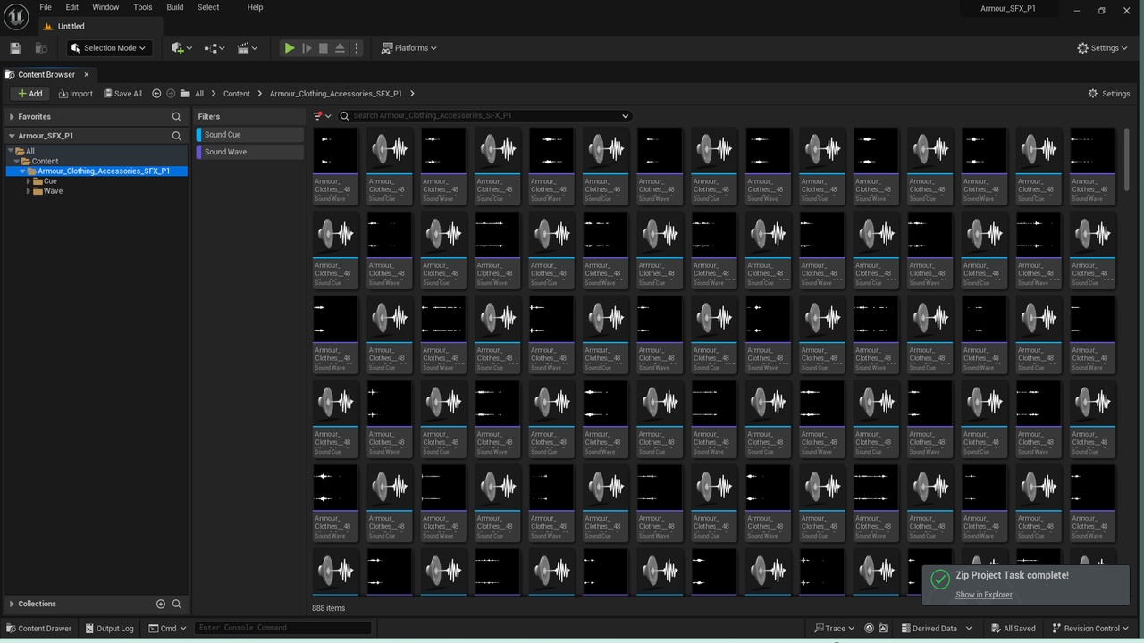This screenshot has height=643, width=1144.
Task: Open the quick add to project menu
Action: [x=181, y=48]
